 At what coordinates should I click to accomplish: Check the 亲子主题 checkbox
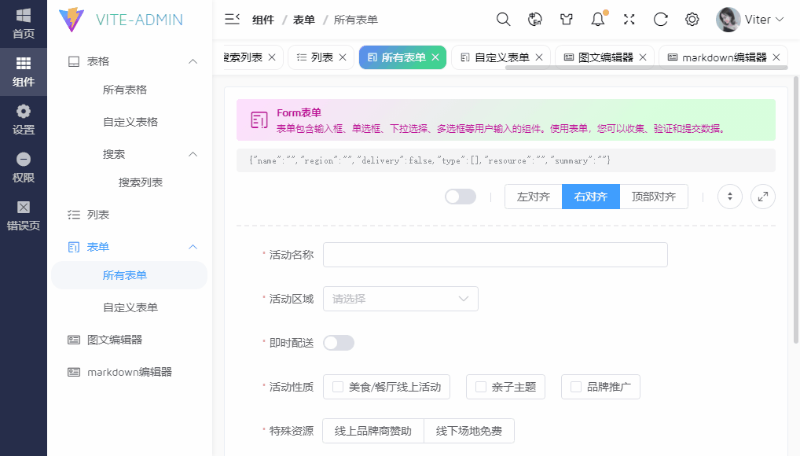pos(481,386)
